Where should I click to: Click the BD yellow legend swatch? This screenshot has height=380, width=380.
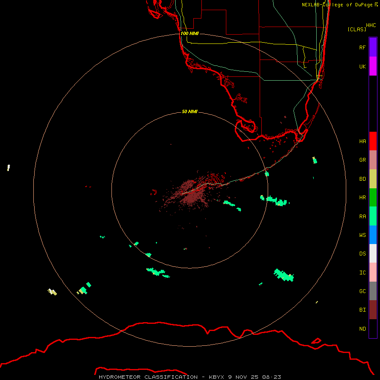point(373,179)
